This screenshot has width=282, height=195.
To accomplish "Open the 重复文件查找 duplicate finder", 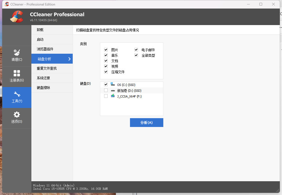I will (52, 68).
